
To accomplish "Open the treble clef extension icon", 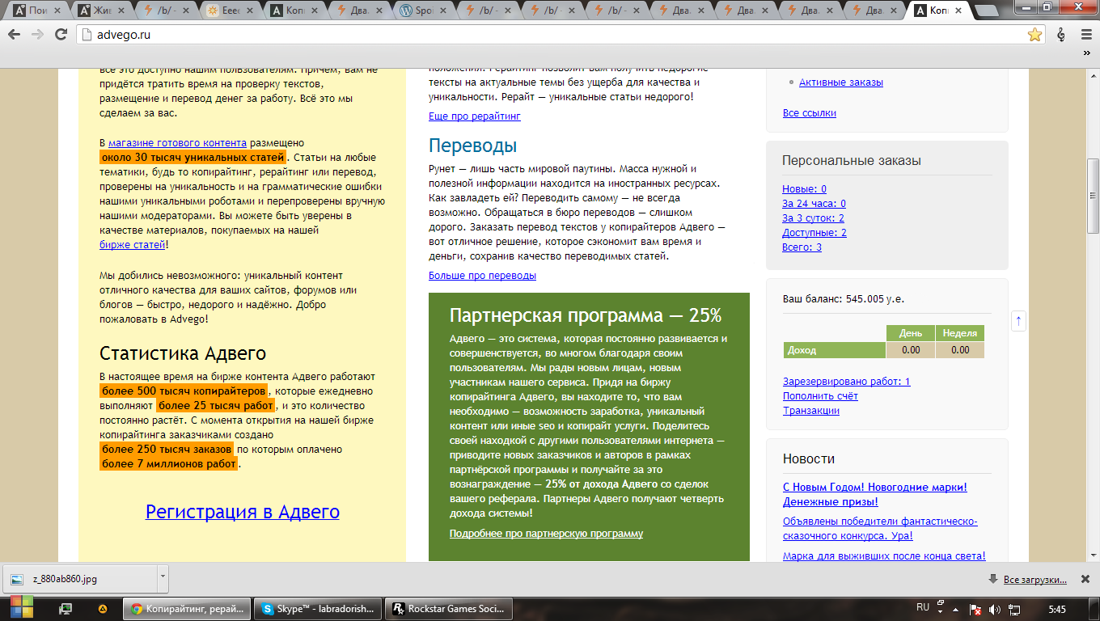I will [1061, 35].
